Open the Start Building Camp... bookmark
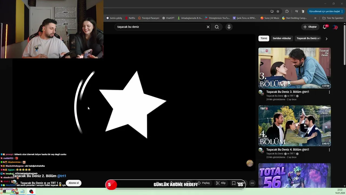The height and width of the screenshot is (195, 346). click(294, 18)
